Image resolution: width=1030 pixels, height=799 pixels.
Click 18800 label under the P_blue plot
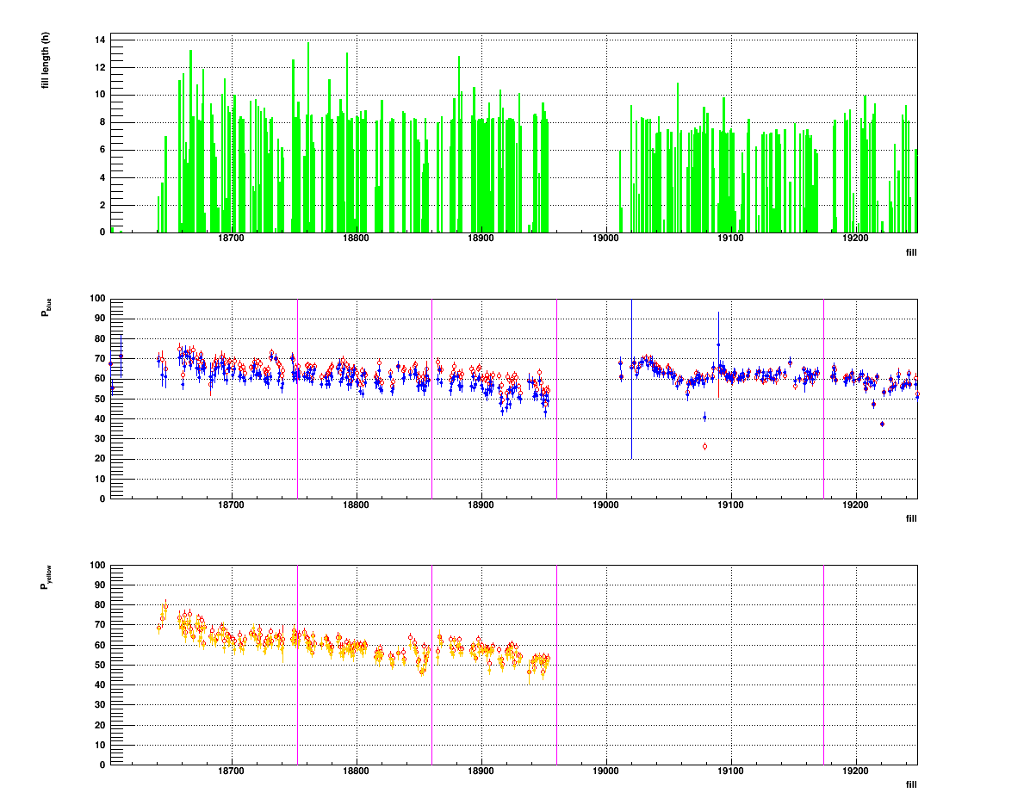[356, 505]
